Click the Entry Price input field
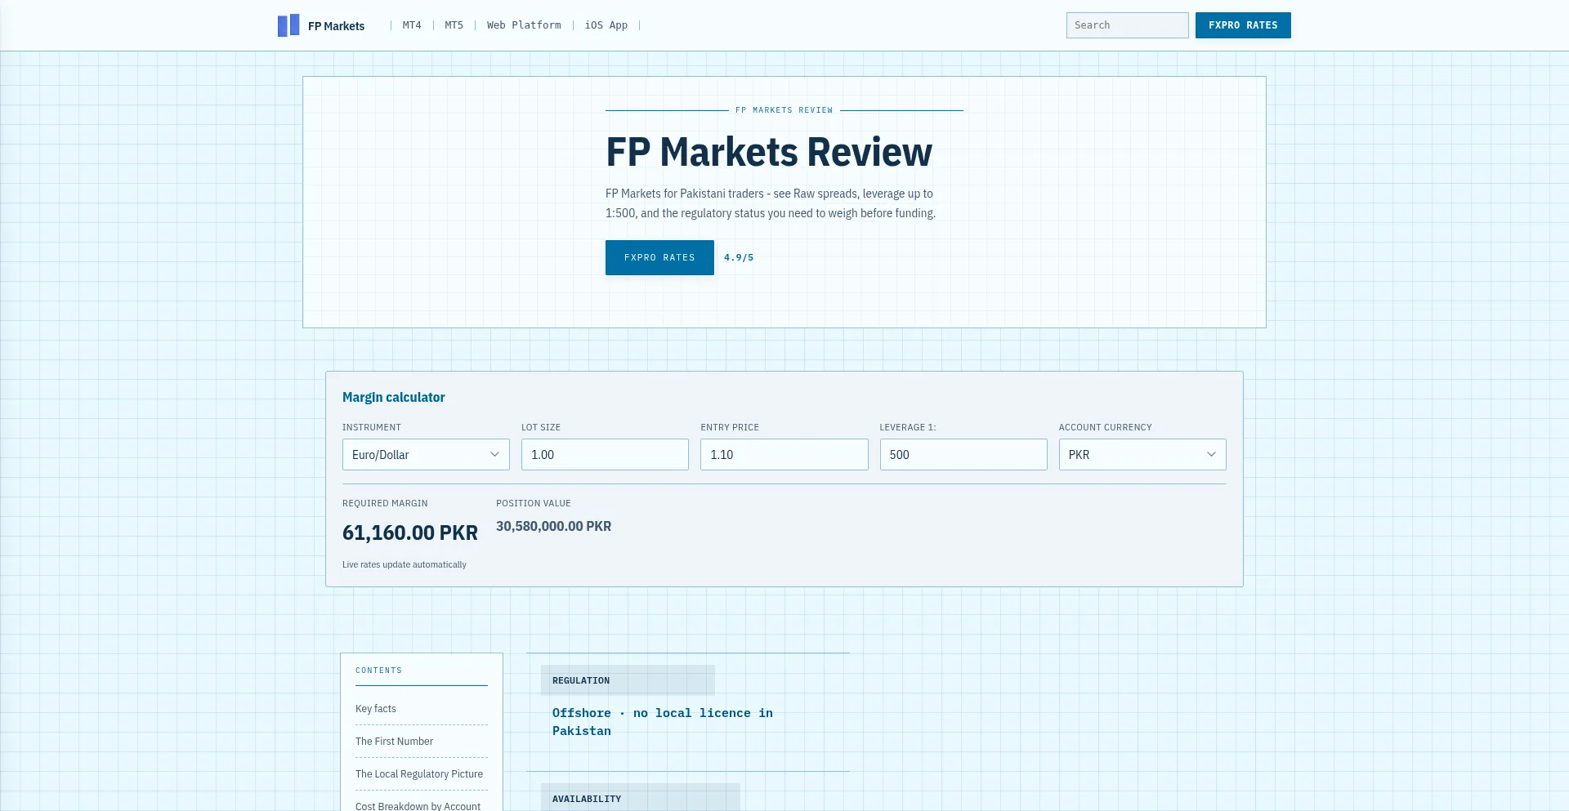Image resolution: width=1569 pixels, height=811 pixels. (784, 454)
